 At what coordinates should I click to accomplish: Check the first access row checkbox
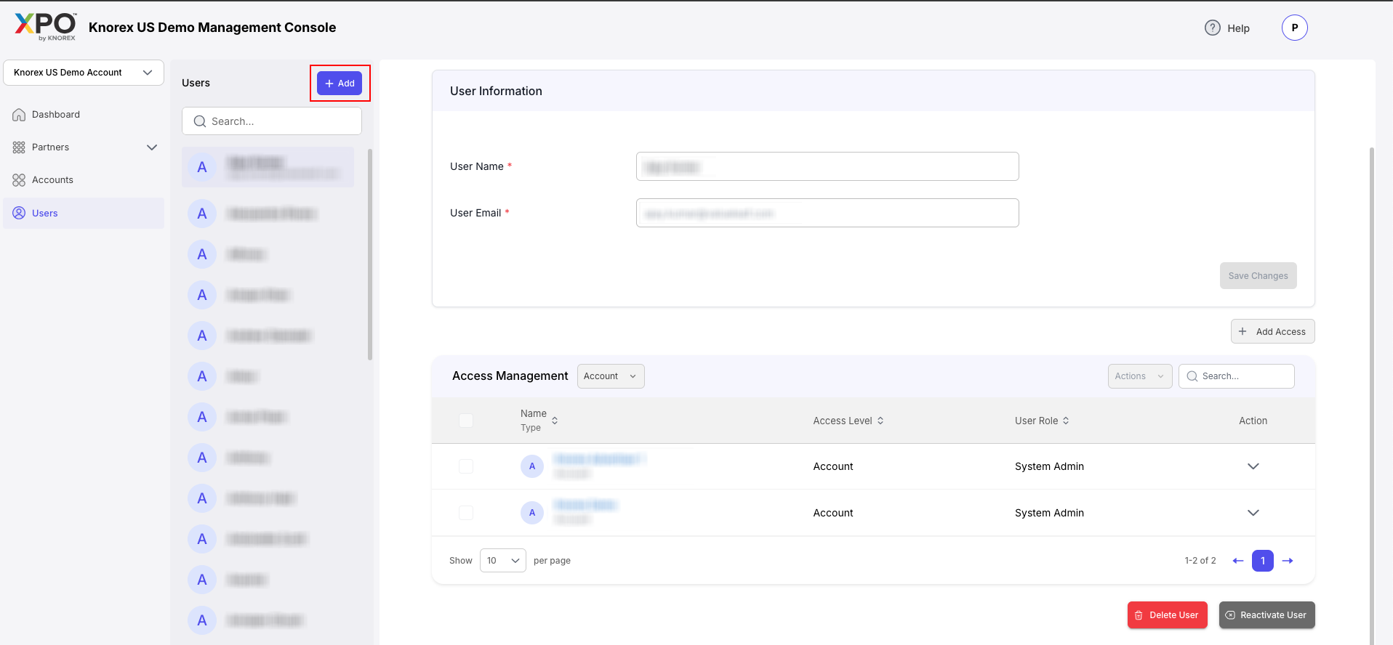tap(466, 466)
